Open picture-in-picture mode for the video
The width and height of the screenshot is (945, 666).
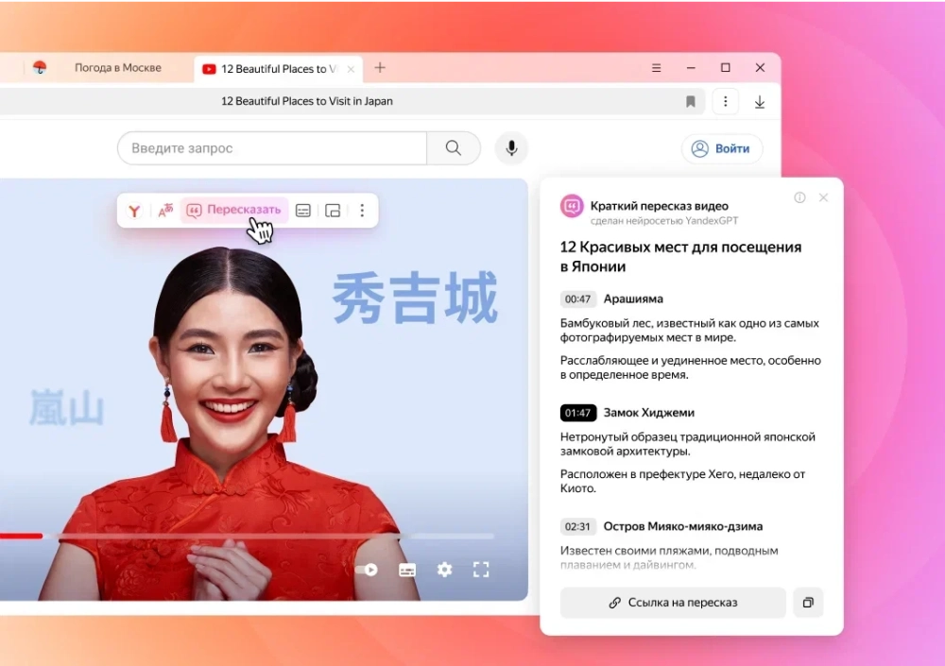click(x=333, y=211)
